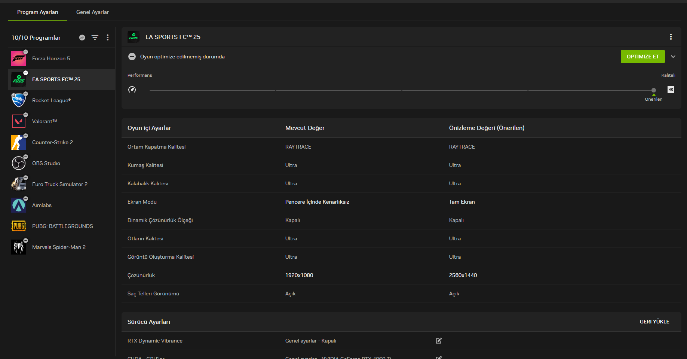687x359 pixels.
Task: Select Aimlabs name text
Action: (42, 205)
